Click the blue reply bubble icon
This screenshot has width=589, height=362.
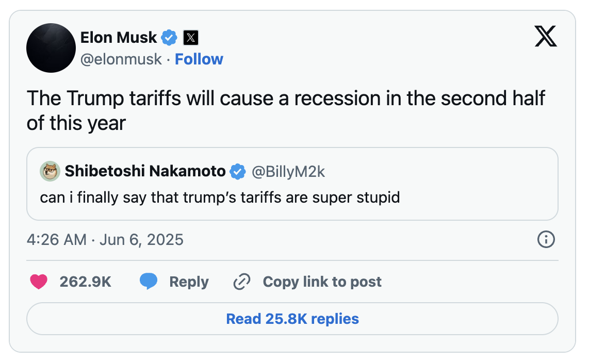(x=149, y=282)
